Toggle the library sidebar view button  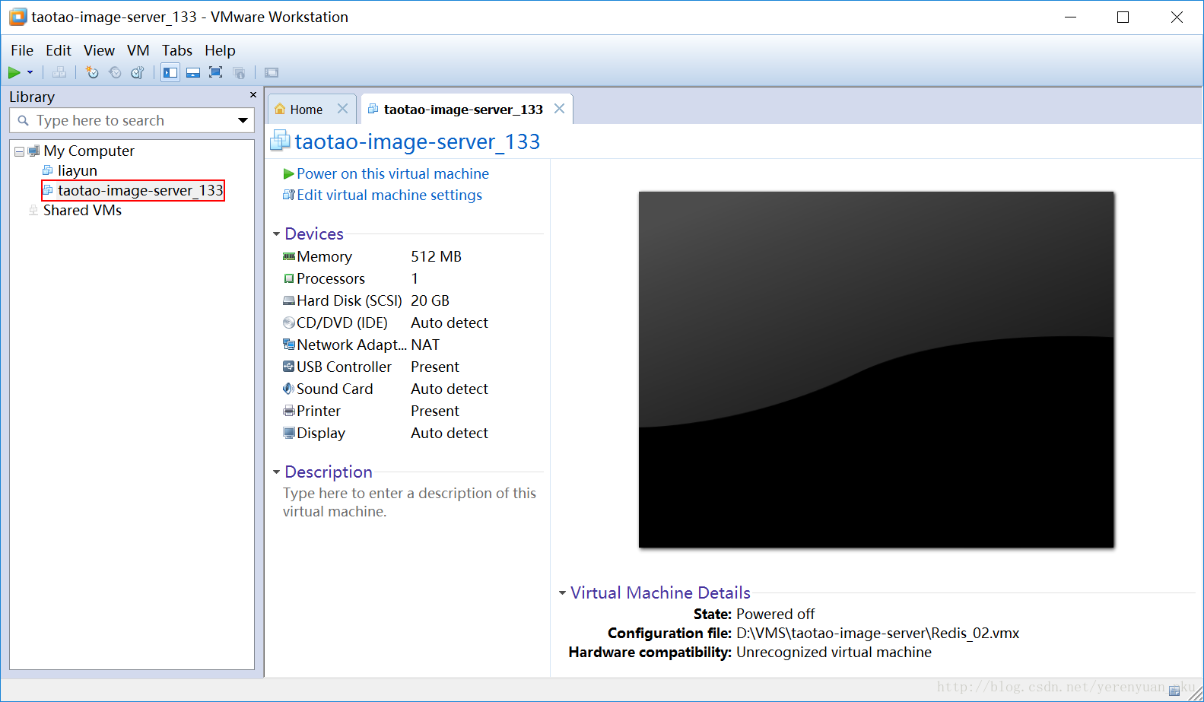(x=170, y=73)
